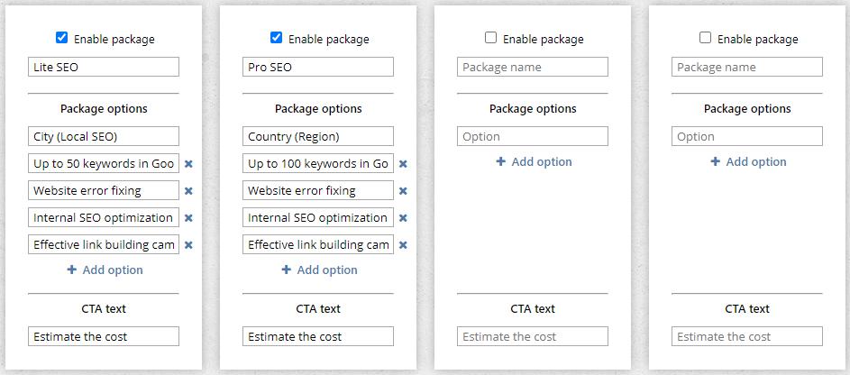This screenshot has height=375, width=850.
Task: Click Add option in the third package
Action: pyautogui.click(x=534, y=161)
